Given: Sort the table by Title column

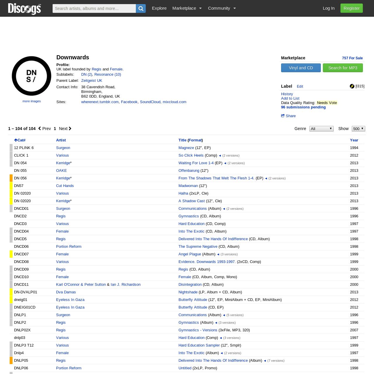Looking at the screenshot, I should 182,140.
